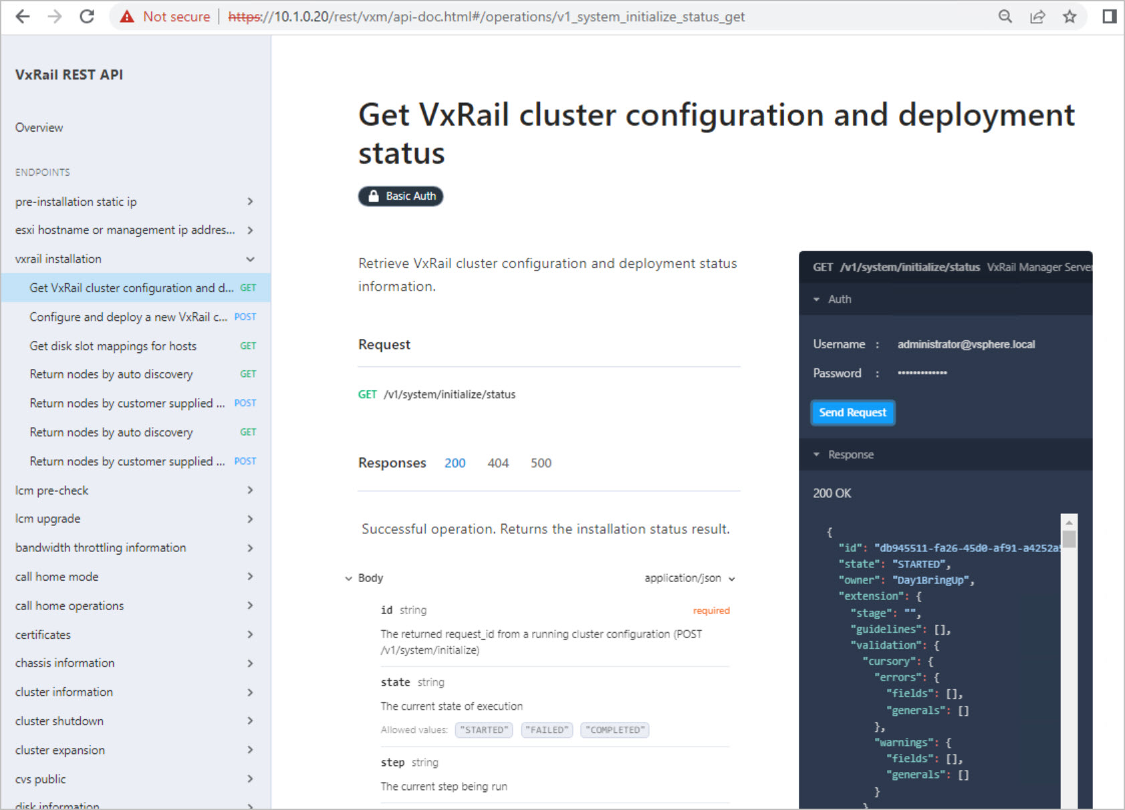
Task: Click the Not secure warning icon
Action: pyautogui.click(x=127, y=17)
